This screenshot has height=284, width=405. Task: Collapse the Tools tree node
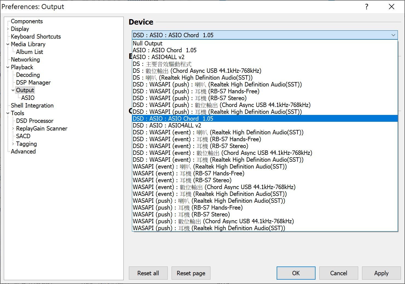(8, 113)
